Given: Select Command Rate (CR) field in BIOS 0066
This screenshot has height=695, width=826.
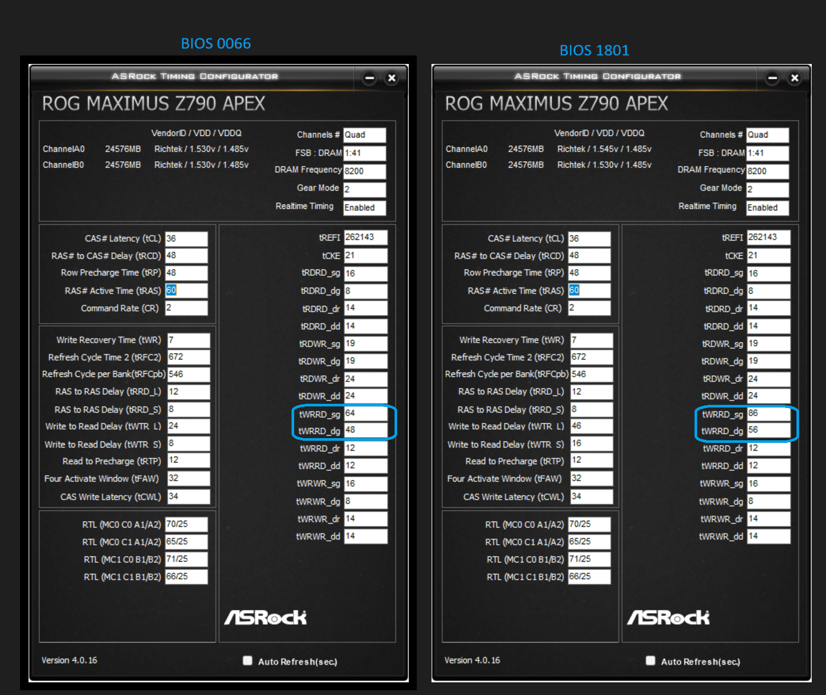Looking at the screenshot, I should (x=186, y=308).
